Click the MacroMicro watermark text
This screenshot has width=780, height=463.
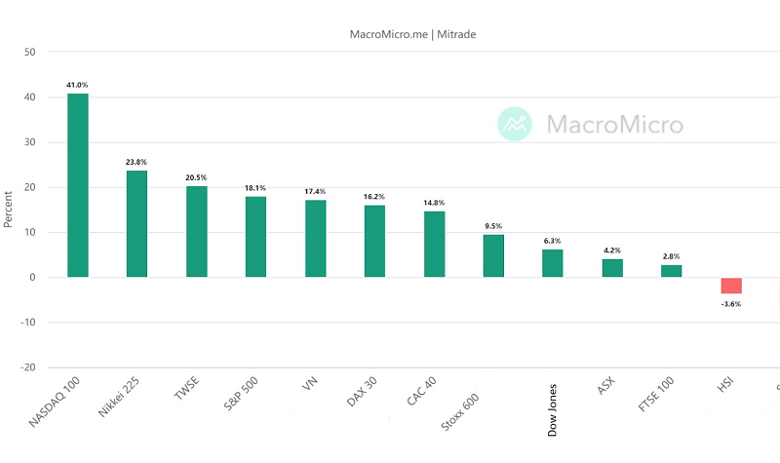[614, 125]
